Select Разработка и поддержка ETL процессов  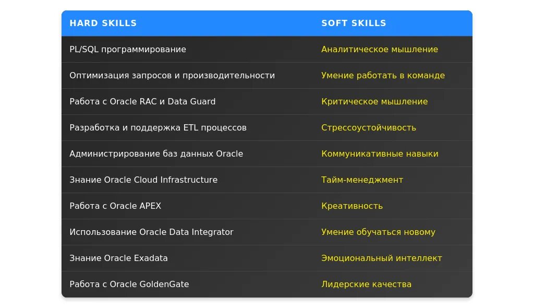point(158,127)
